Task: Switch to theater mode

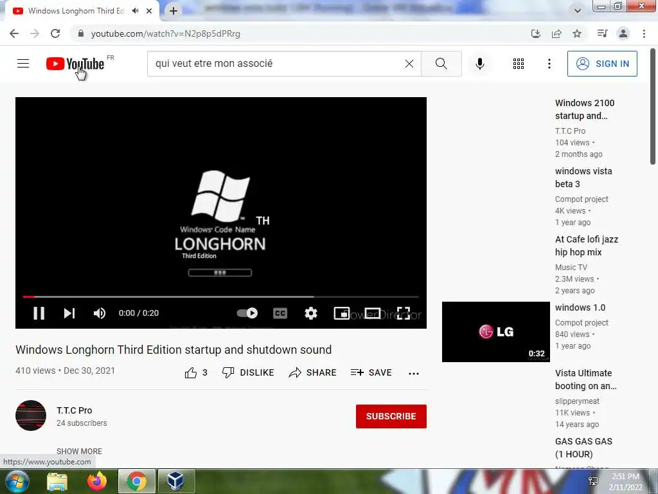Action: pos(373,313)
